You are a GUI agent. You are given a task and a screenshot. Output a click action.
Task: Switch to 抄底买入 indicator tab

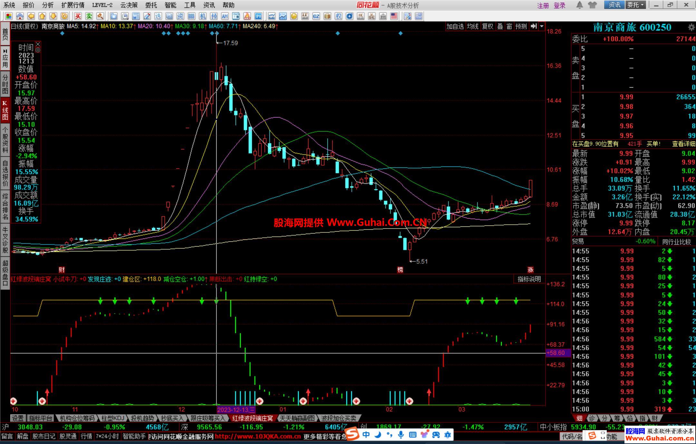[172, 418]
